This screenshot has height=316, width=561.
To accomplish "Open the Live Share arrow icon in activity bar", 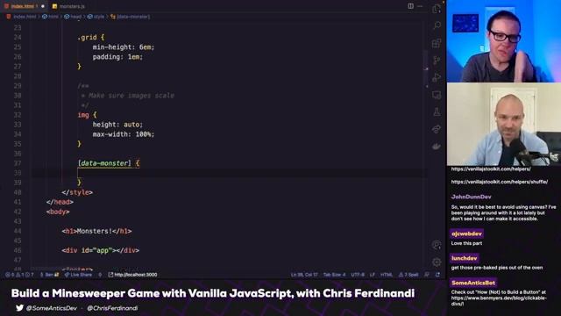I will pyautogui.click(x=437, y=129).
